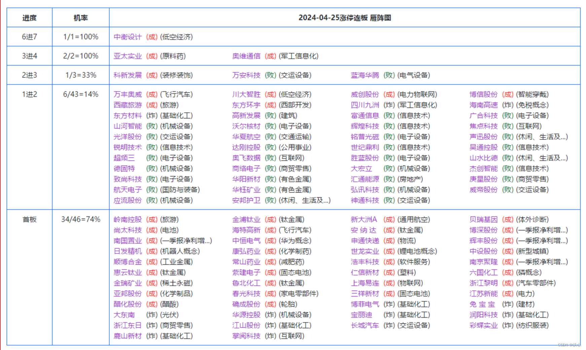Select the 2024-04-25涨停连板 雁阵图 title
This screenshot has width=586, height=350.
coord(345,18)
